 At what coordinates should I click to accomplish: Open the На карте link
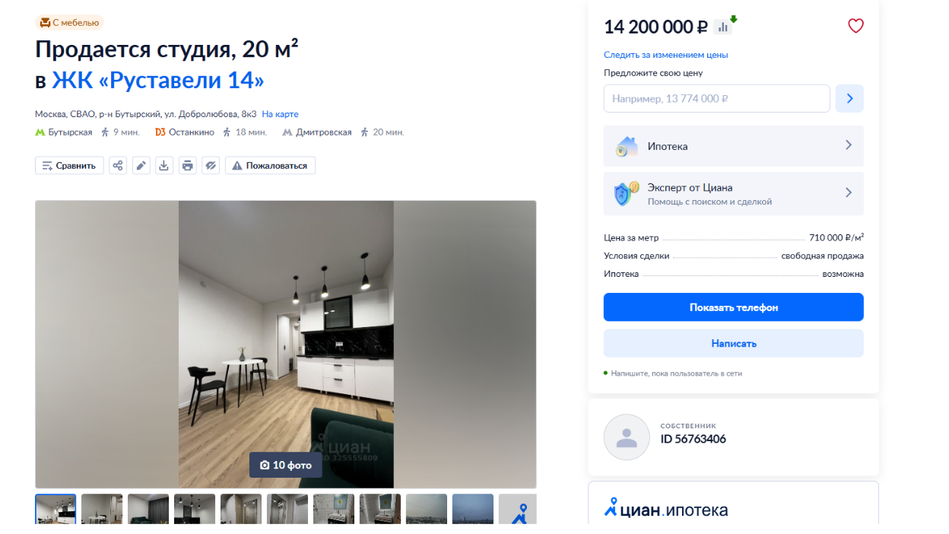(280, 114)
